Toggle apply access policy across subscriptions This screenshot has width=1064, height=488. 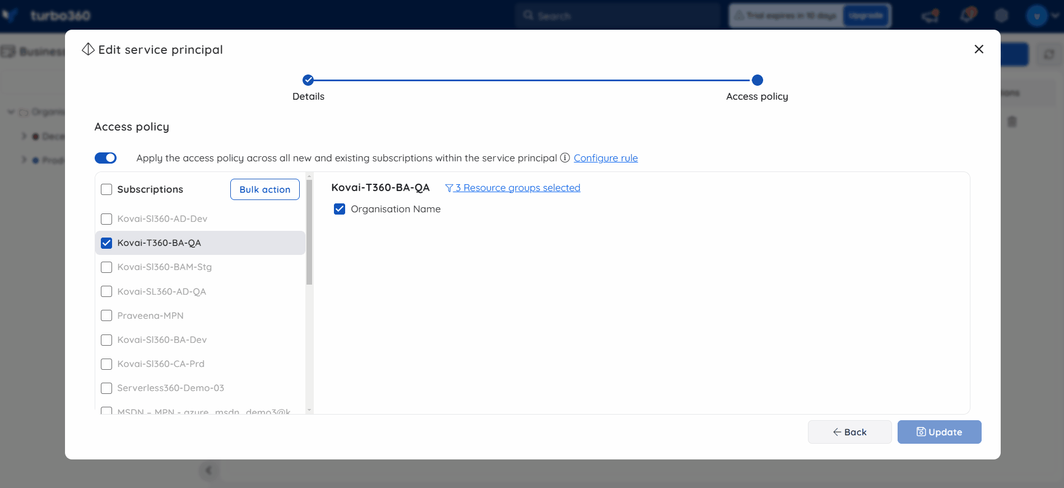[x=105, y=158]
